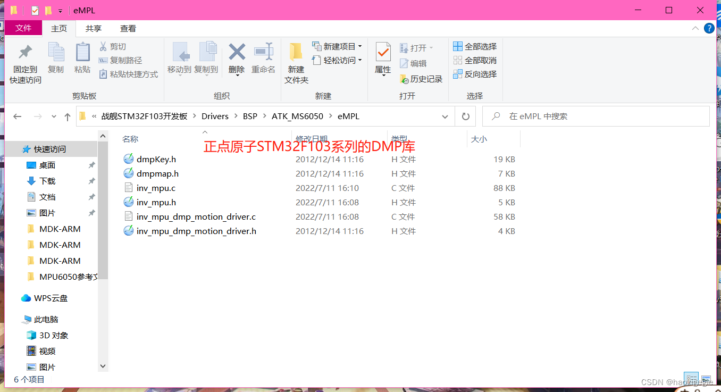Image resolution: width=721 pixels, height=392 pixels.
Task: Click Select all (全部选择)
Action: coord(475,46)
